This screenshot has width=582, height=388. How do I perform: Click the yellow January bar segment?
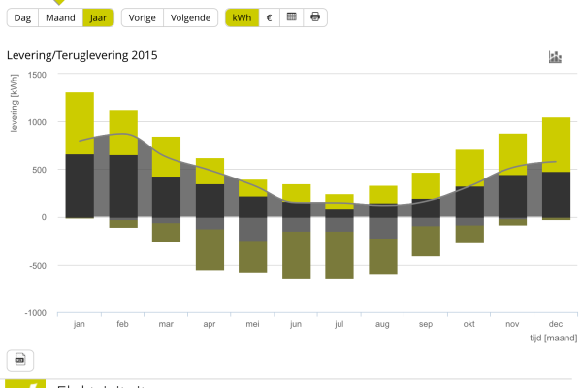point(80,123)
